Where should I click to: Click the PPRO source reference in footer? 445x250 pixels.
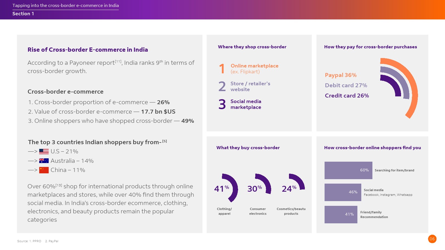click(x=37, y=241)
